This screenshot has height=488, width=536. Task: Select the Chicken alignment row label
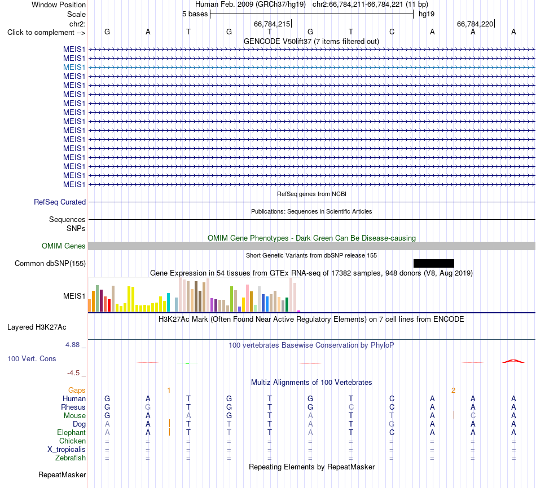[x=72, y=441]
